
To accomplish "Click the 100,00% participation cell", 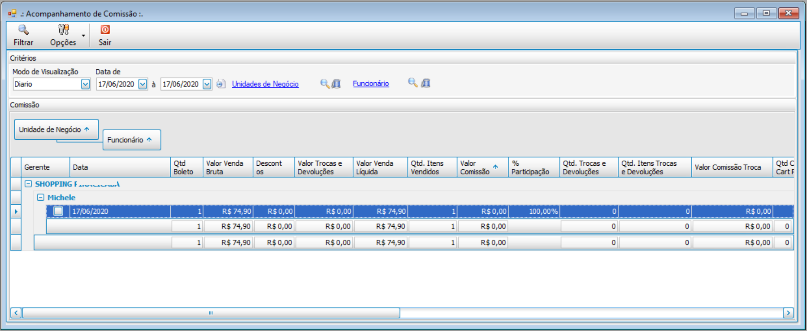I will pos(534,212).
